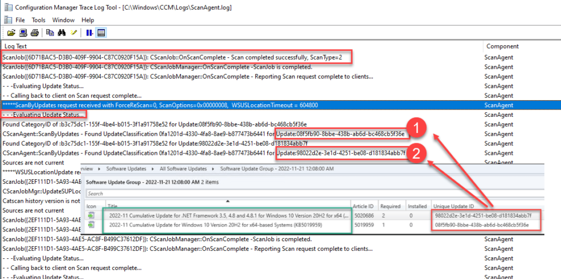Select 'Catscan history version is not' log line
The width and height of the screenshot is (561, 279).
tap(41, 201)
